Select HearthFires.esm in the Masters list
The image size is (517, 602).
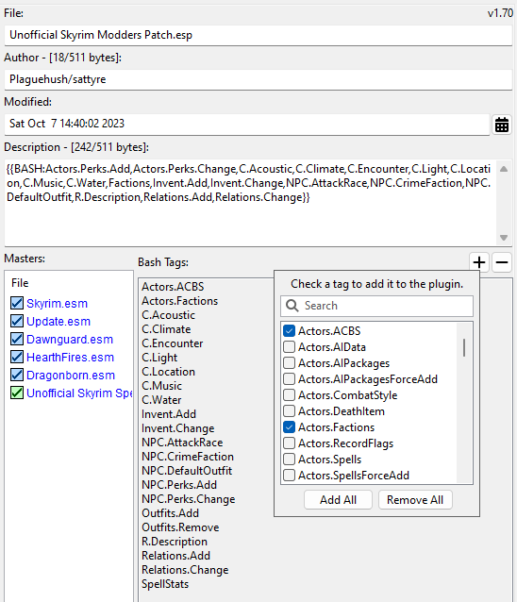(x=70, y=357)
